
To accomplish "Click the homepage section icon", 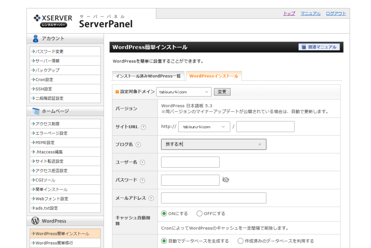I will pos(36,111).
